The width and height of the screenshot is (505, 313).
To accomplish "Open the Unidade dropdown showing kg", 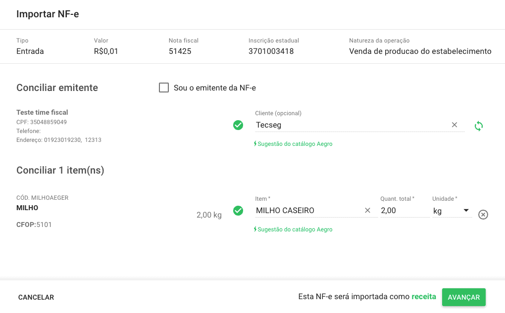I will [466, 210].
